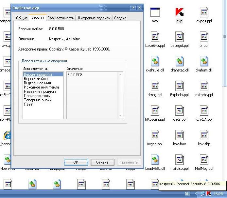The height and width of the screenshot is (198, 227).
Task: Click the network tray icon in taskbar
Action: click(202, 194)
